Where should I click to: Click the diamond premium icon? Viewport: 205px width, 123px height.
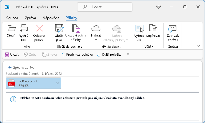158,7
